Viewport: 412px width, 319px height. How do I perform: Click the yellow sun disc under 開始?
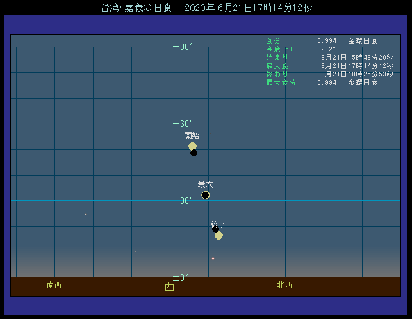coord(192,146)
